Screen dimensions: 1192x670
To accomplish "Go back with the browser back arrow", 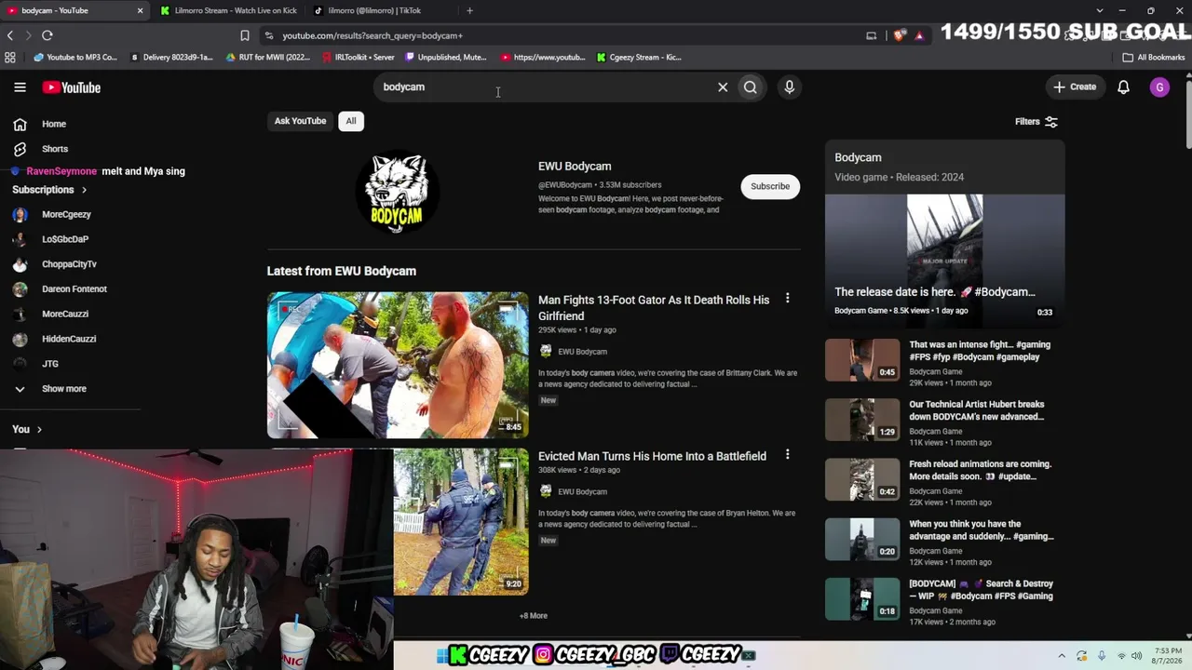I will (x=10, y=35).
